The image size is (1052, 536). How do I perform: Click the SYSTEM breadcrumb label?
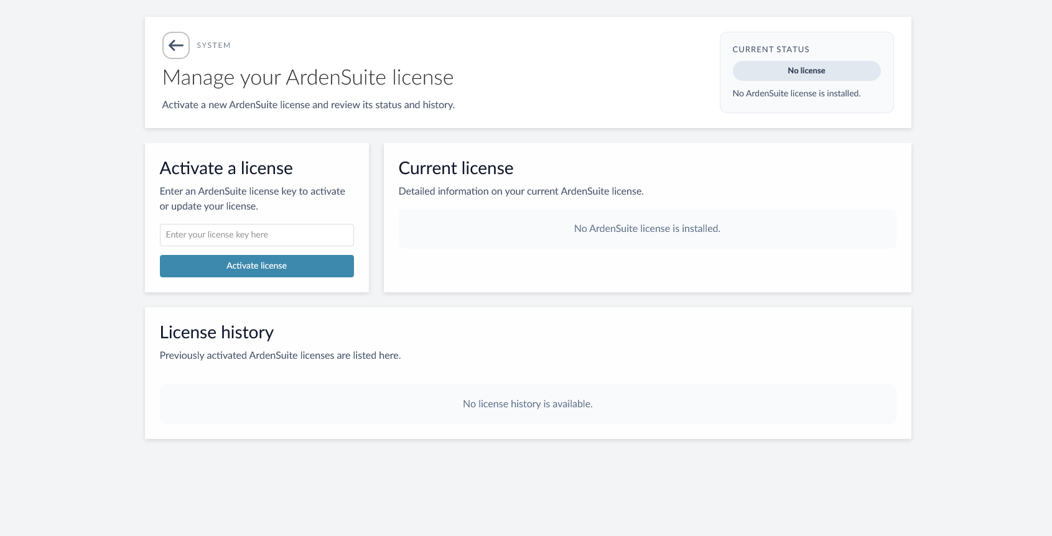click(x=213, y=45)
